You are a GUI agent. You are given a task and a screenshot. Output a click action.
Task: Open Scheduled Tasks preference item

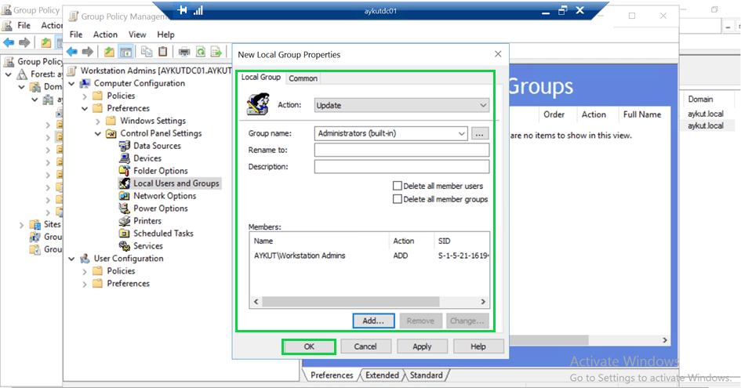[x=162, y=234]
